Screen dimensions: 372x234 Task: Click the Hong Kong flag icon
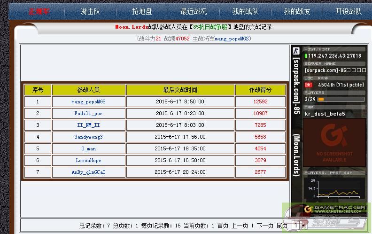click(x=308, y=85)
